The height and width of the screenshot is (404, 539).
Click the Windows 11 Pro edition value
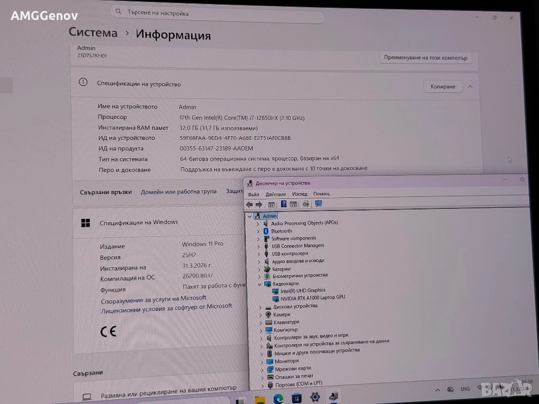(x=203, y=244)
